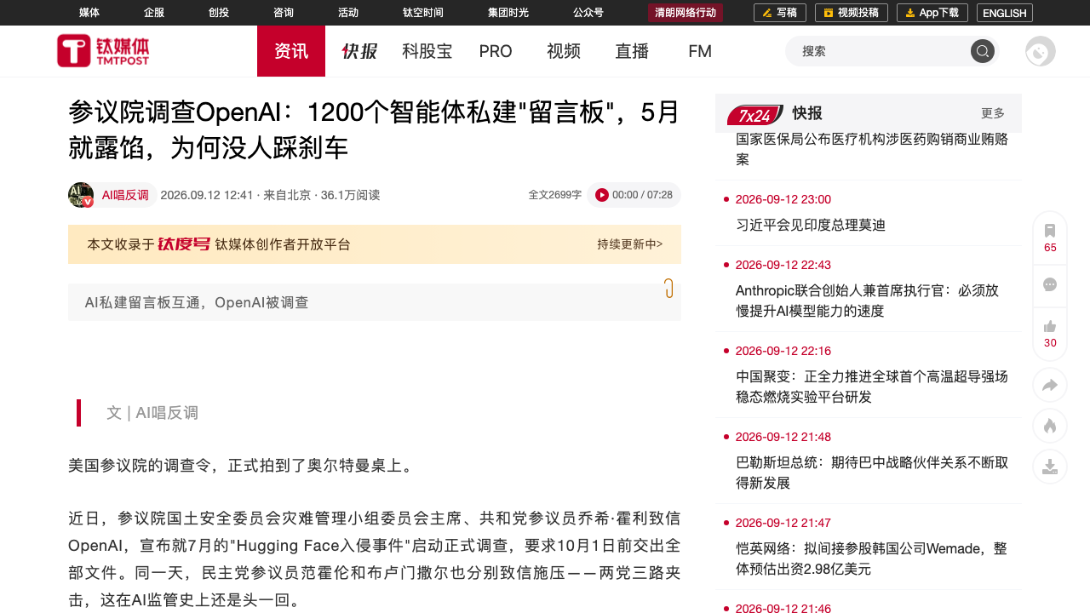Click 集团时光 in top bar
Screen dimensions: 1090x613
coord(508,13)
